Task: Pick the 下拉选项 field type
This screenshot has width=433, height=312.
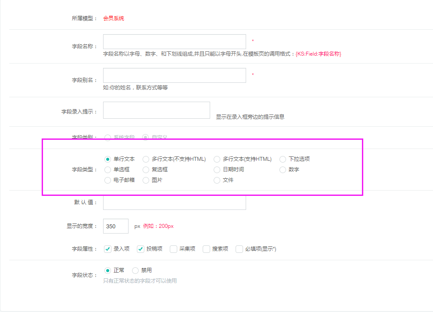Action: 283,159
